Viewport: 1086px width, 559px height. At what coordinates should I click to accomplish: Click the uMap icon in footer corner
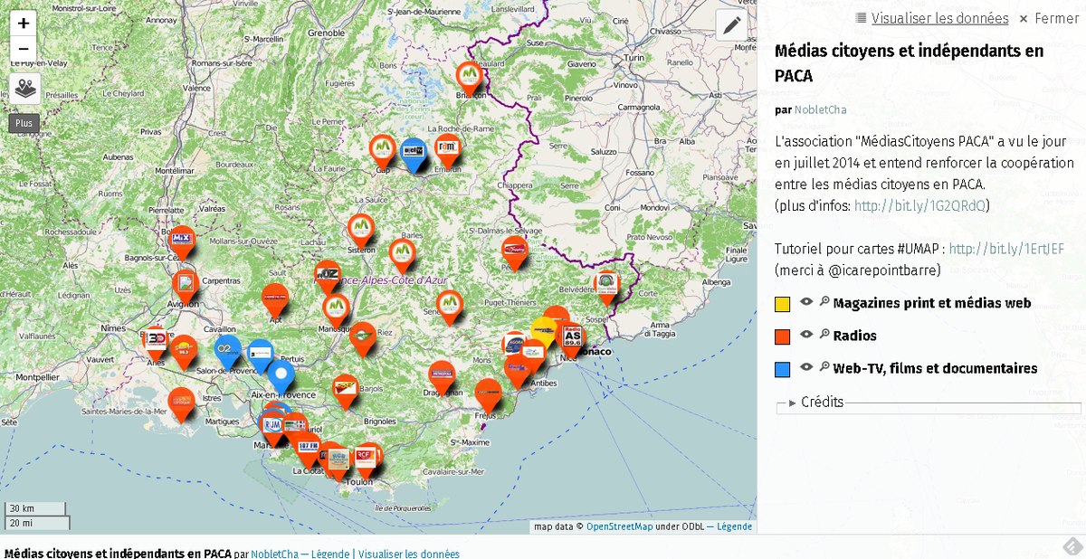(1072, 546)
